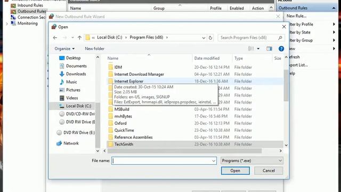Click the magnifier icon in the search box

click(280, 38)
